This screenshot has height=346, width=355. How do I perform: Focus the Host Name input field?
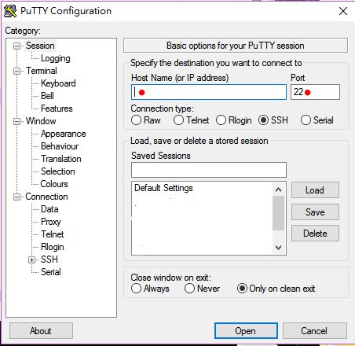pos(209,92)
